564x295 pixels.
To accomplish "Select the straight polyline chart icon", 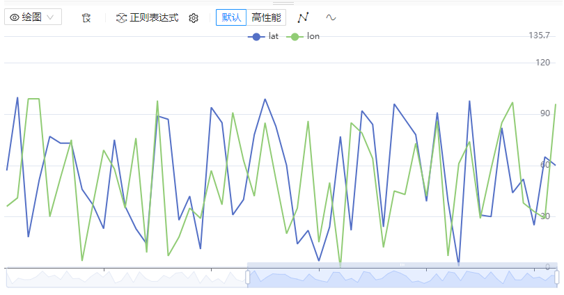I will coord(303,17).
